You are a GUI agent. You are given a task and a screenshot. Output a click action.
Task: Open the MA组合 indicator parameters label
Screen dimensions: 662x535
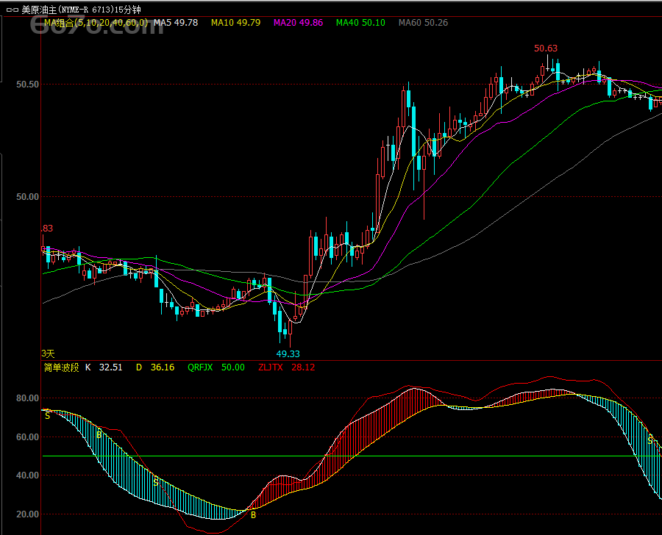pos(96,23)
